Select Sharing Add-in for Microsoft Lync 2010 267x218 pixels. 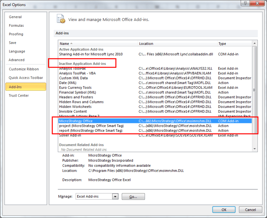[91, 54]
